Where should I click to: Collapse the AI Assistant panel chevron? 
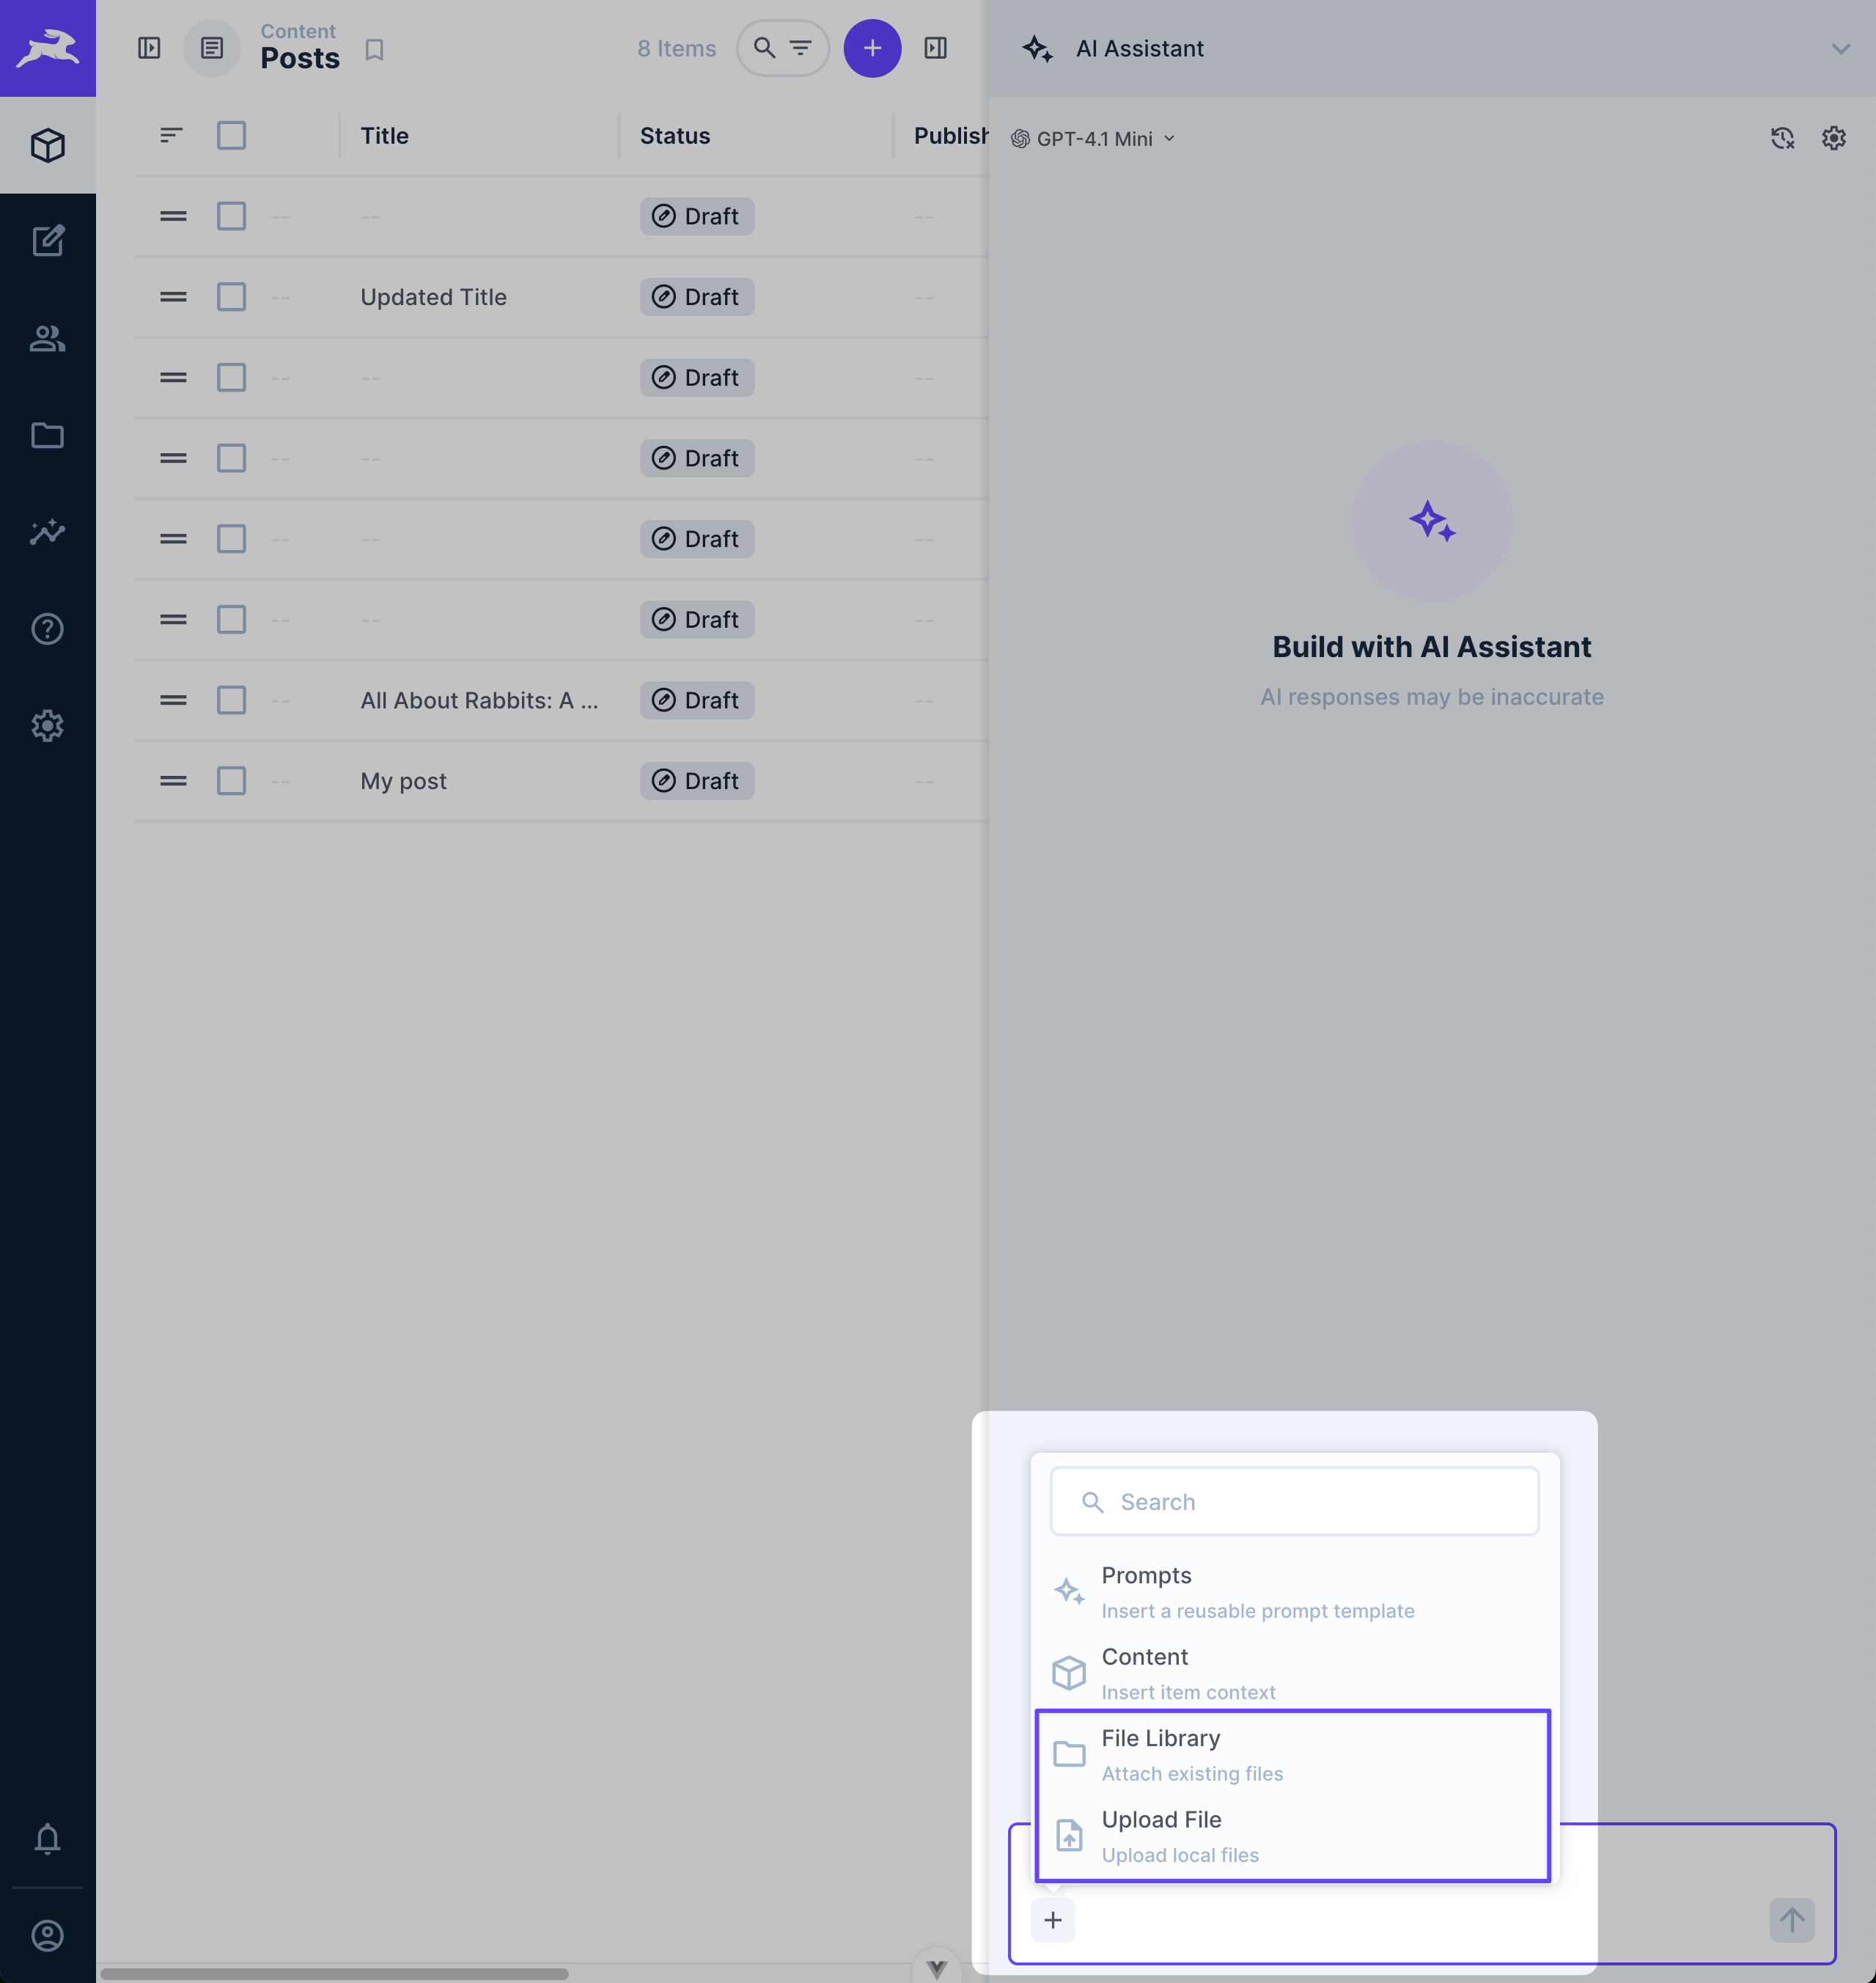(1841, 48)
